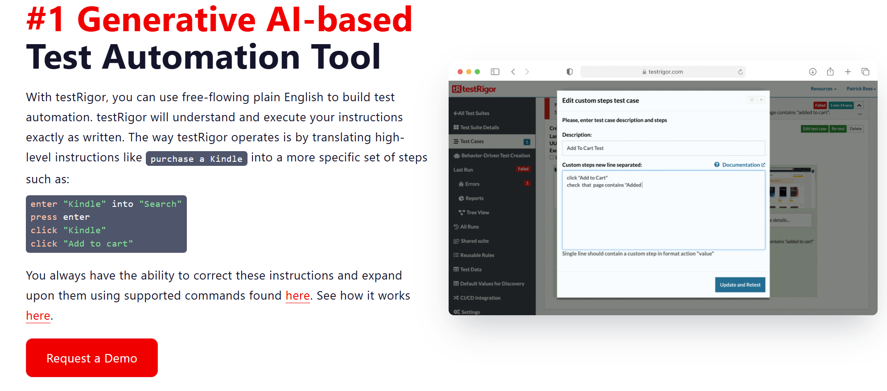Click the blue help question mark icon
The height and width of the screenshot is (391, 887).
pyautogui.click(x=717, y=165)
